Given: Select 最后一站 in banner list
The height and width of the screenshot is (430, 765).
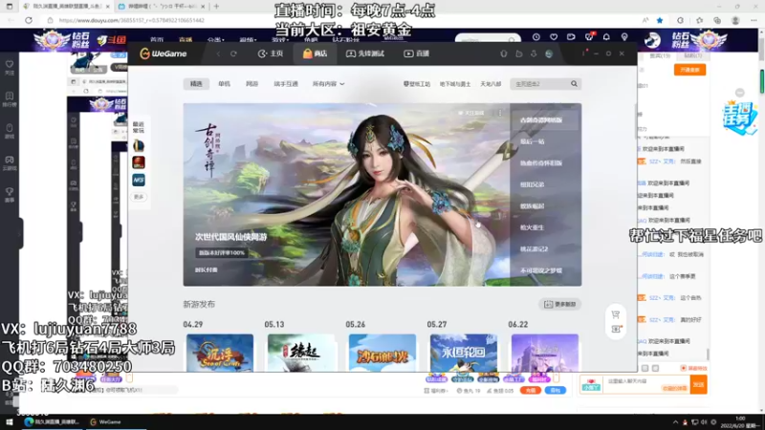Looking at the screenshot, I should pos(533,141).
